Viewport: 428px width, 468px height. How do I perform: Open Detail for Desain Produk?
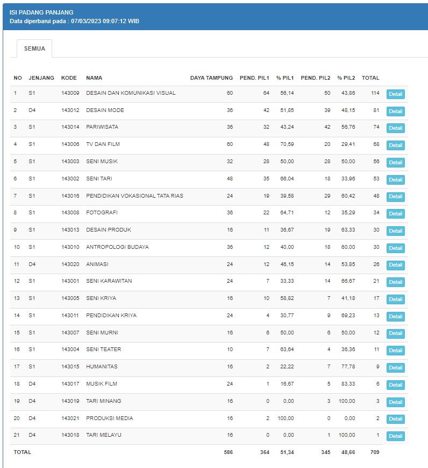(396, 231)
